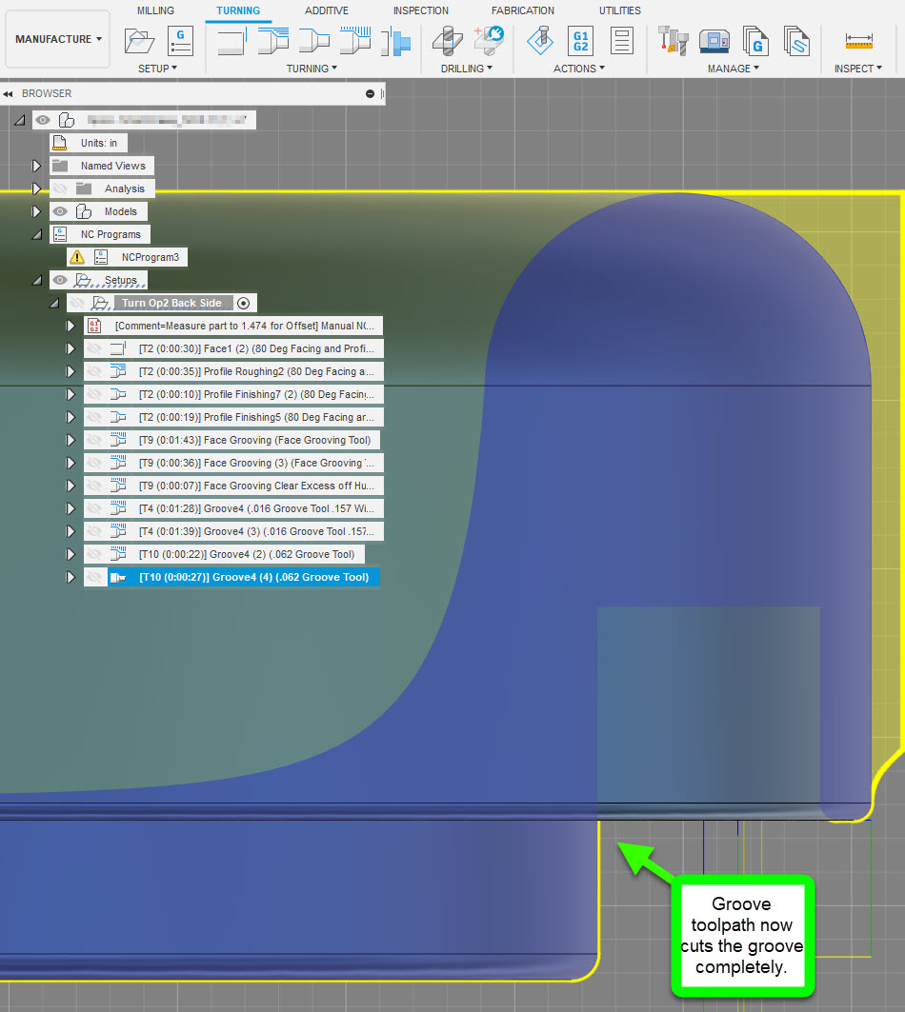The image size is (905, 1012).
Task: Open the FABRICATION ribbon tab
Action: pos(522,10)
